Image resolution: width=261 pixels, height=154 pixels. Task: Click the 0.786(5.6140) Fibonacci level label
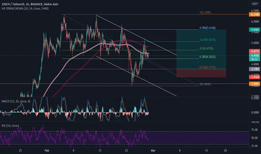coord(208,28)
